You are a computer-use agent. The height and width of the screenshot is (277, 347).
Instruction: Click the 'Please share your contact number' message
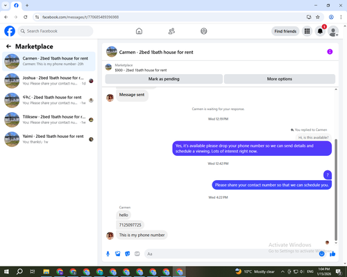click(272, 185)
